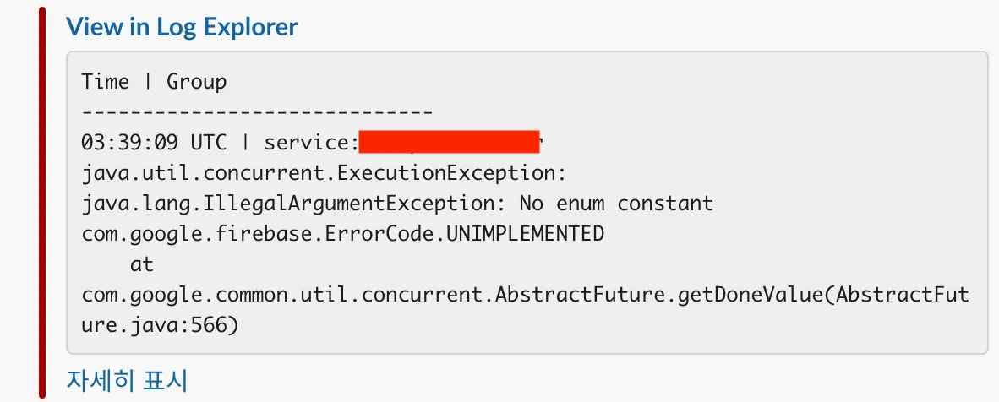Click the red attachment bar on the left

coord(41,203)
